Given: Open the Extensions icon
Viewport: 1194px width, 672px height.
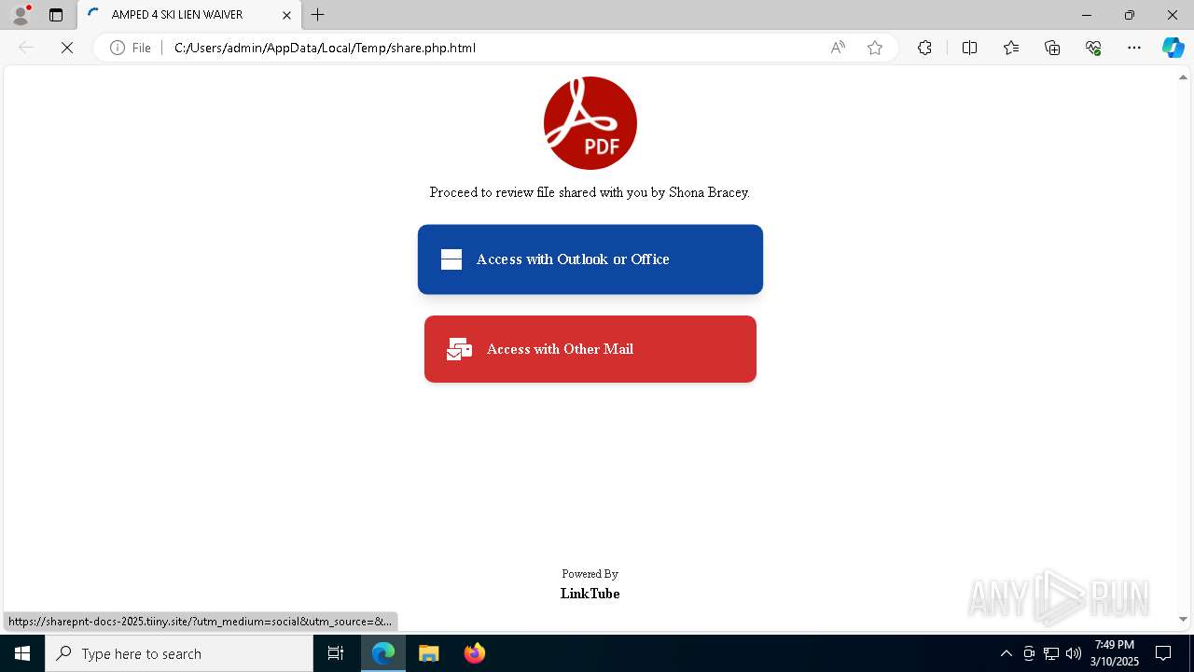Looking at the screenshot, I should pyautogui.click(x=924, y=48).
